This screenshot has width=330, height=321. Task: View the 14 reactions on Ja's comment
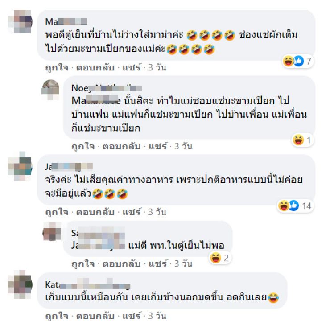[x=295, y=206]
